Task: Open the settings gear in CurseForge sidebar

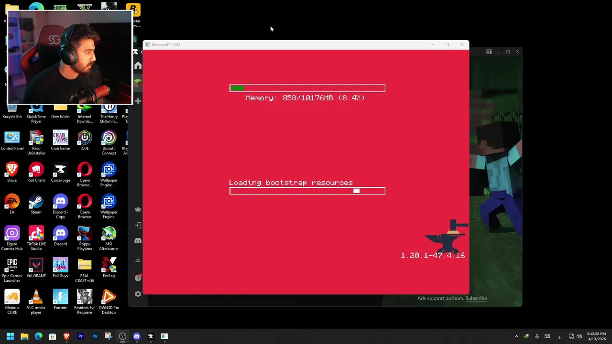Action: click(138, 294)
